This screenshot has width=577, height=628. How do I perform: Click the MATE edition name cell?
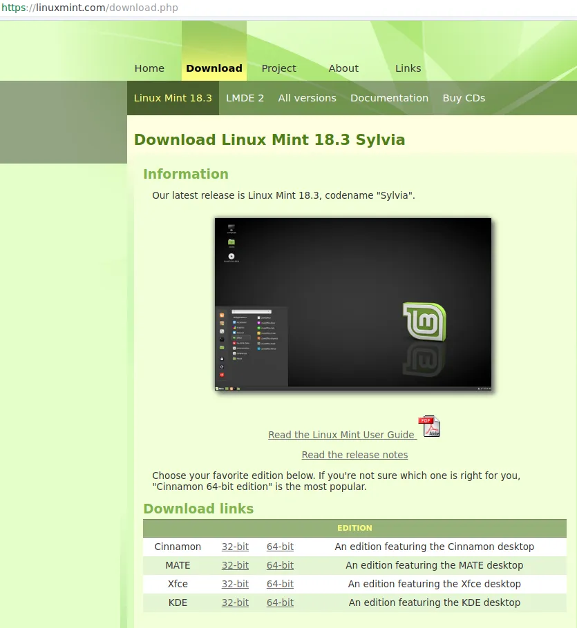pos(178,565)
